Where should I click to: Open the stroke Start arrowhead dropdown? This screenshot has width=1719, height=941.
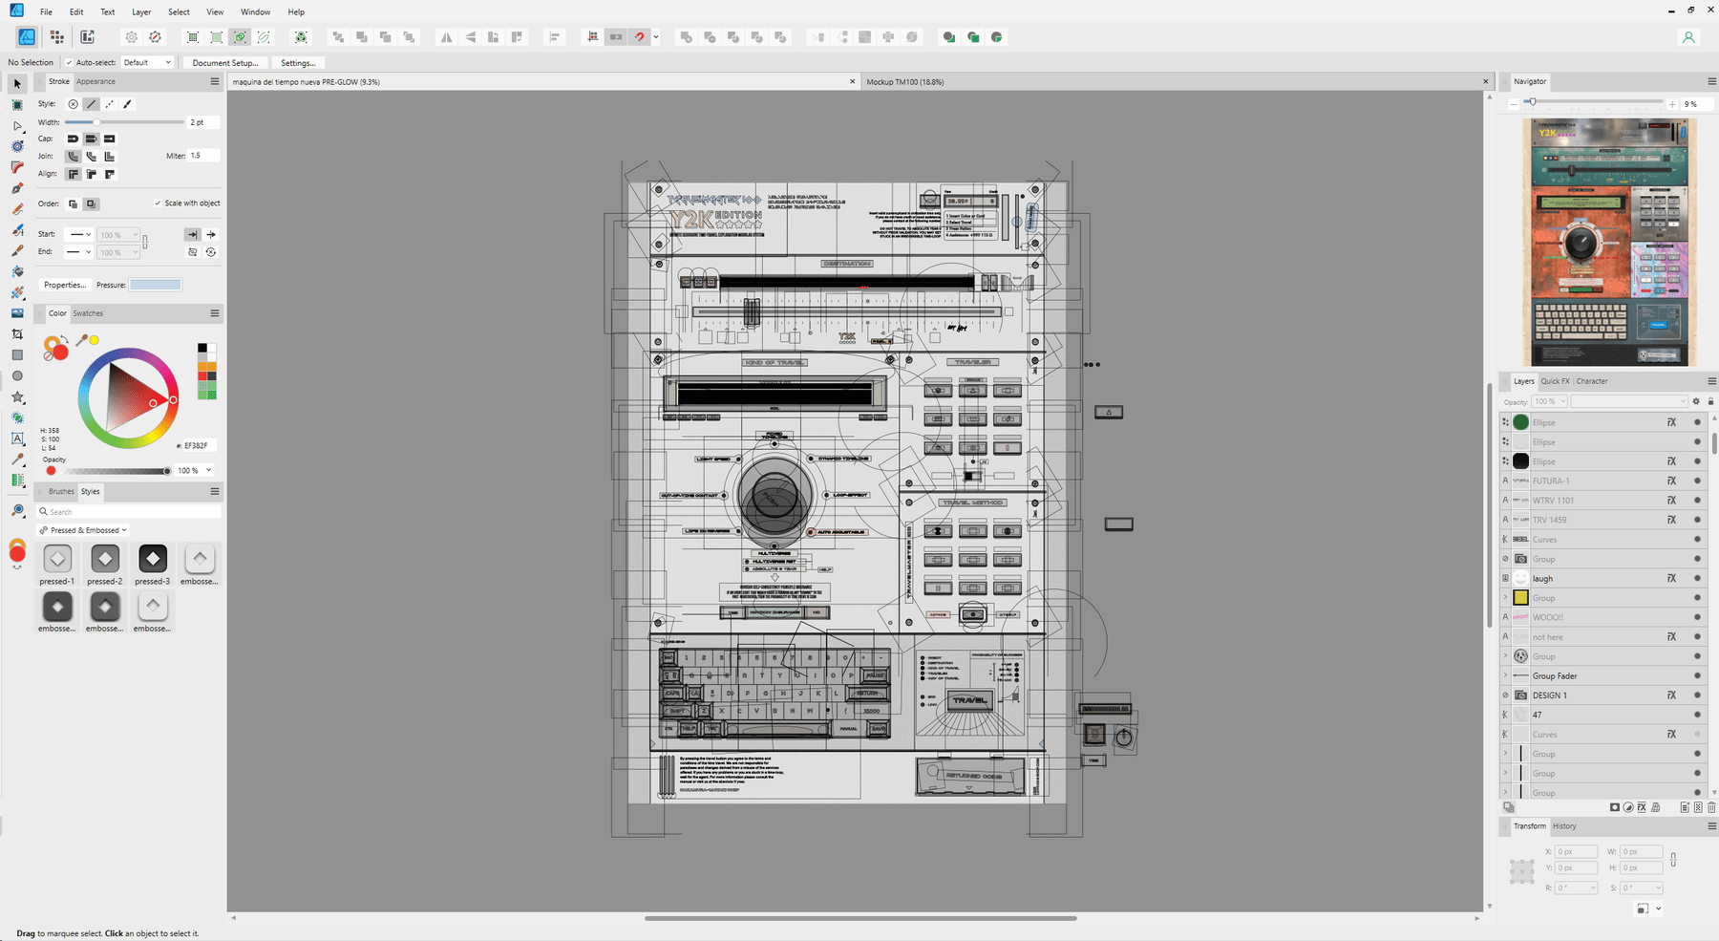(x=80, y=234)
